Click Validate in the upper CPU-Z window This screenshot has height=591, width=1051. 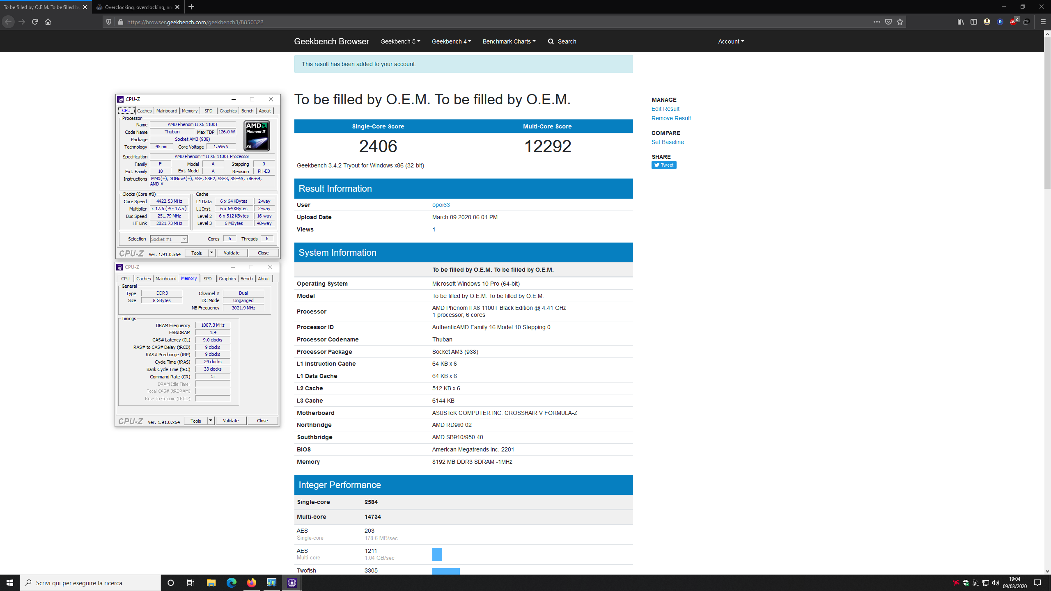pos(232,253)
